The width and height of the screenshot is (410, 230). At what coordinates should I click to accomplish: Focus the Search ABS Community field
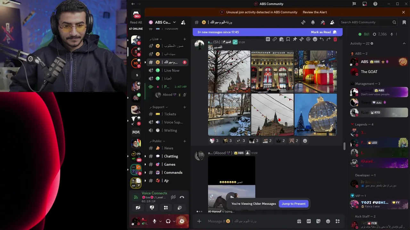(368, 22)
